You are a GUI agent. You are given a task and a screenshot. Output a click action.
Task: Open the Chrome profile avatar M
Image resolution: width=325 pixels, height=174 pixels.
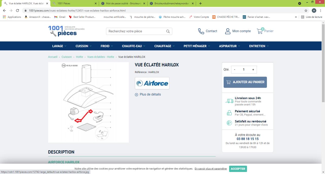point(314,11)
